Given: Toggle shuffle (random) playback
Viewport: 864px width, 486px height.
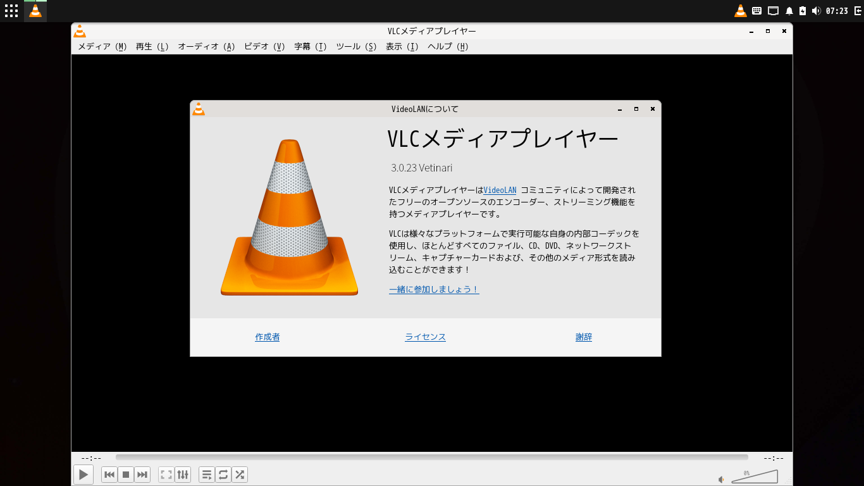Looking at the screenshot, I should point(240,475).
